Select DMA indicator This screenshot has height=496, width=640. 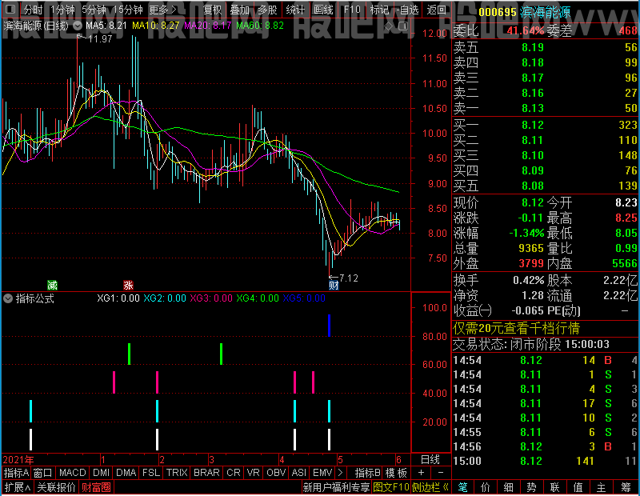pos(126,473)
